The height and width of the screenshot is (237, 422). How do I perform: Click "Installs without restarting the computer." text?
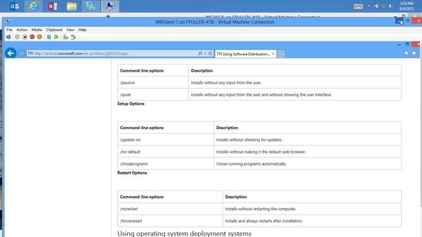(x=260, y=209)
